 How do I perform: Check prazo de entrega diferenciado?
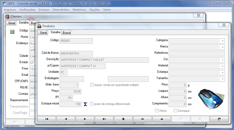point(92,104)
